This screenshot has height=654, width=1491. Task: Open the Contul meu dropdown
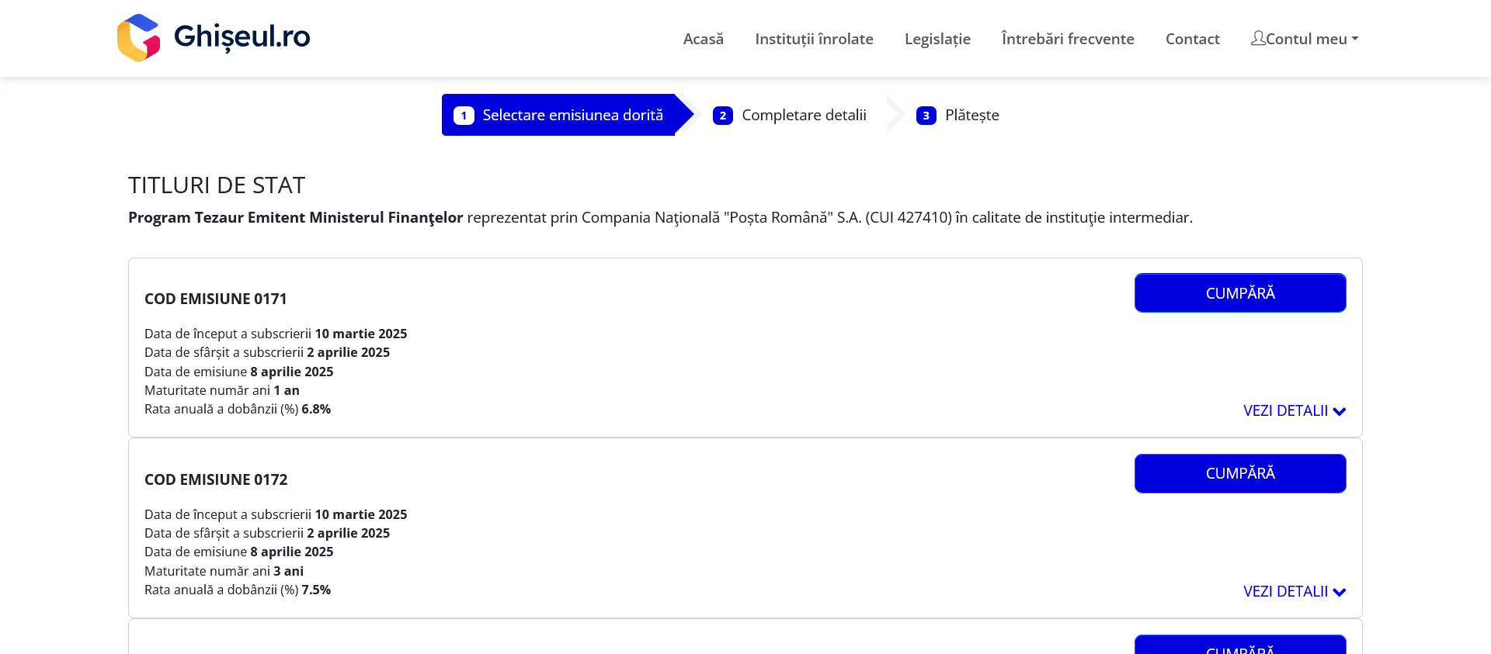pos(1305,39)
